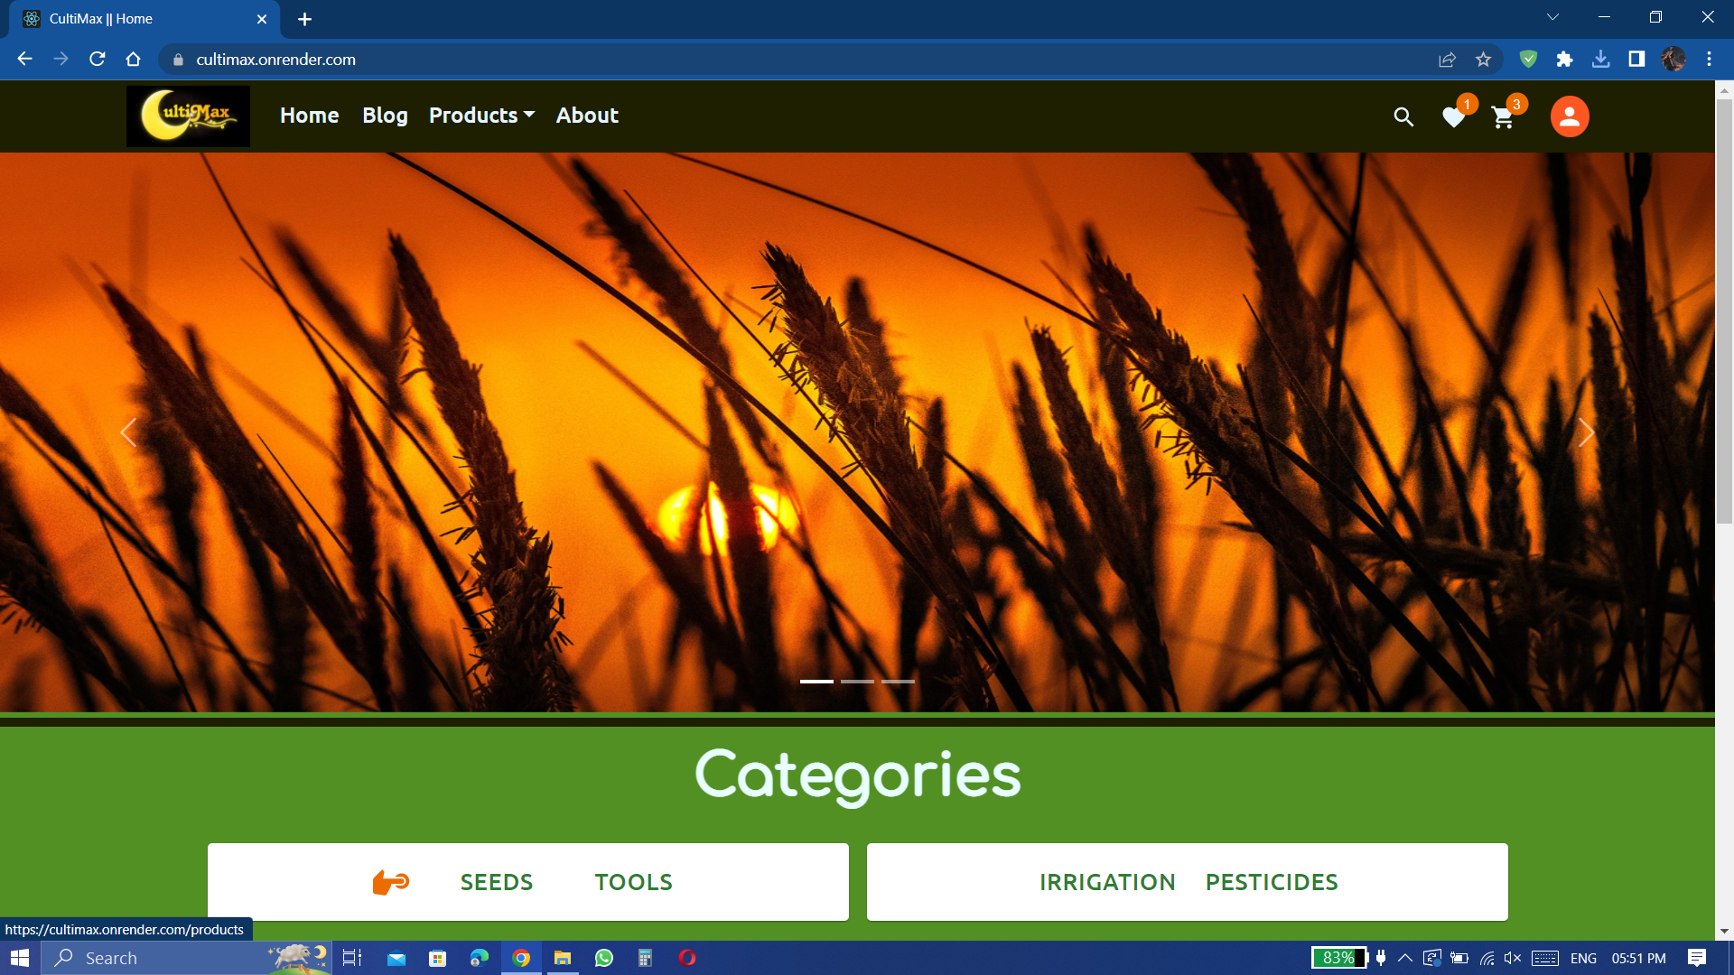
Task: Open the shopping cart icon
Action: 1503,117
